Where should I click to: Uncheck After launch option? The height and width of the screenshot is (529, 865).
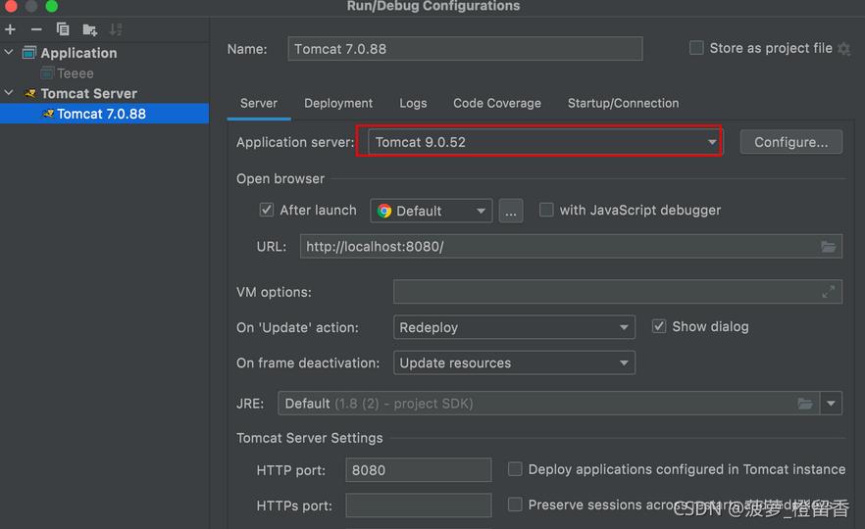click(267, 210)
